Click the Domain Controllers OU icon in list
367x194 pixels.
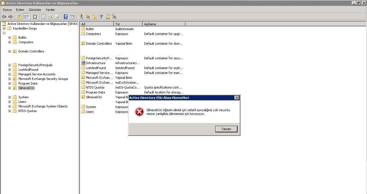[83, 44]
